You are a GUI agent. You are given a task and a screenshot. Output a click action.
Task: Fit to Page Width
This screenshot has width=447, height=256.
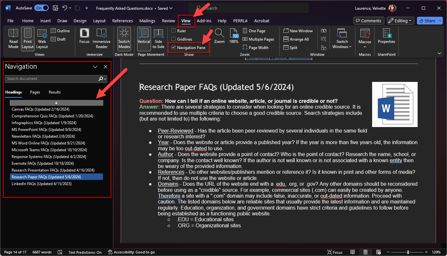[x=255, y=48]
